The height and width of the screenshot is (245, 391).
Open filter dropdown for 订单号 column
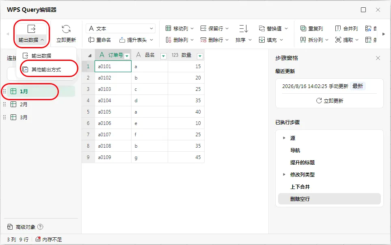[127, 56]
